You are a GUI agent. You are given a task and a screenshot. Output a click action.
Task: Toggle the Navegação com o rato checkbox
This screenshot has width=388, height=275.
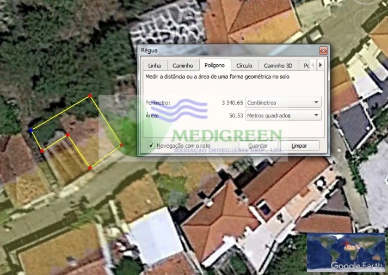point(151,146)
